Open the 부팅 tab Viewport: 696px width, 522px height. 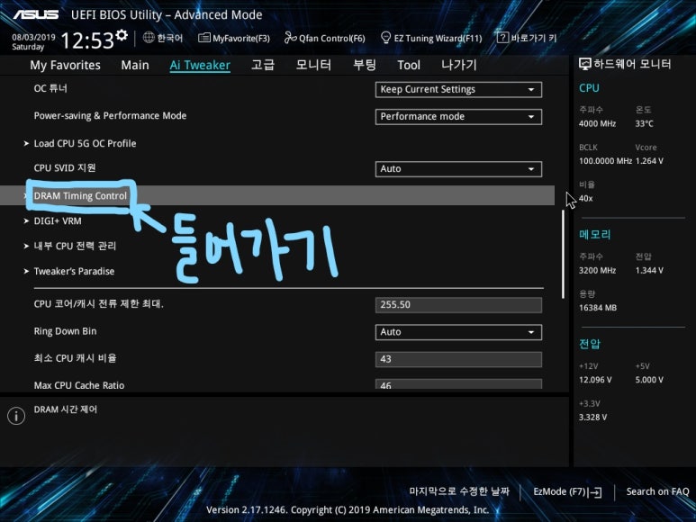coord(365,65)
